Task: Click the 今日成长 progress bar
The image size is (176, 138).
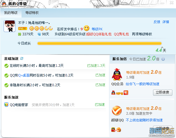Action: coord(99,43)
